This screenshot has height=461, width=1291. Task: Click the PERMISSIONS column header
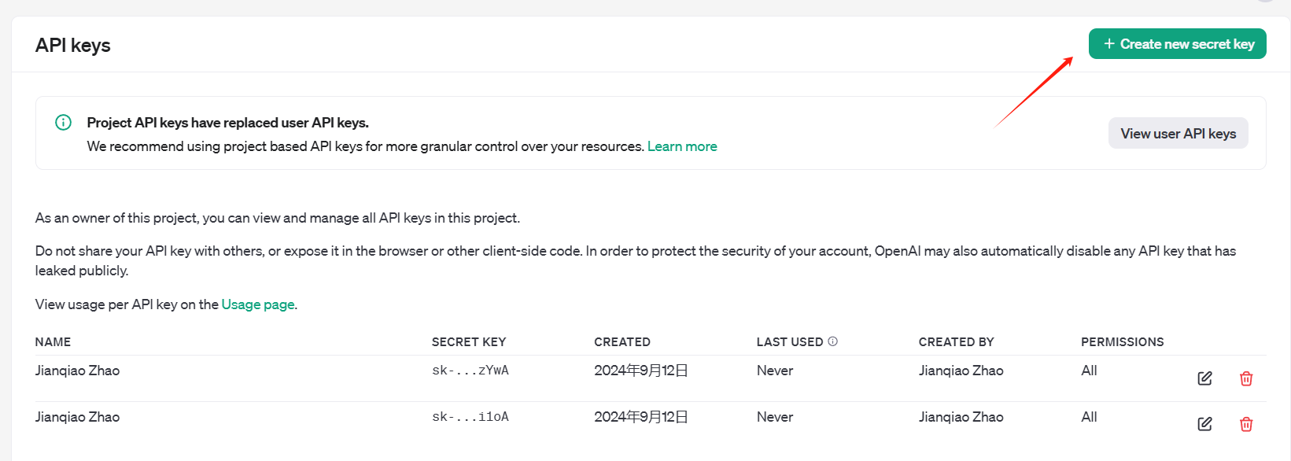click(1122, 342)
